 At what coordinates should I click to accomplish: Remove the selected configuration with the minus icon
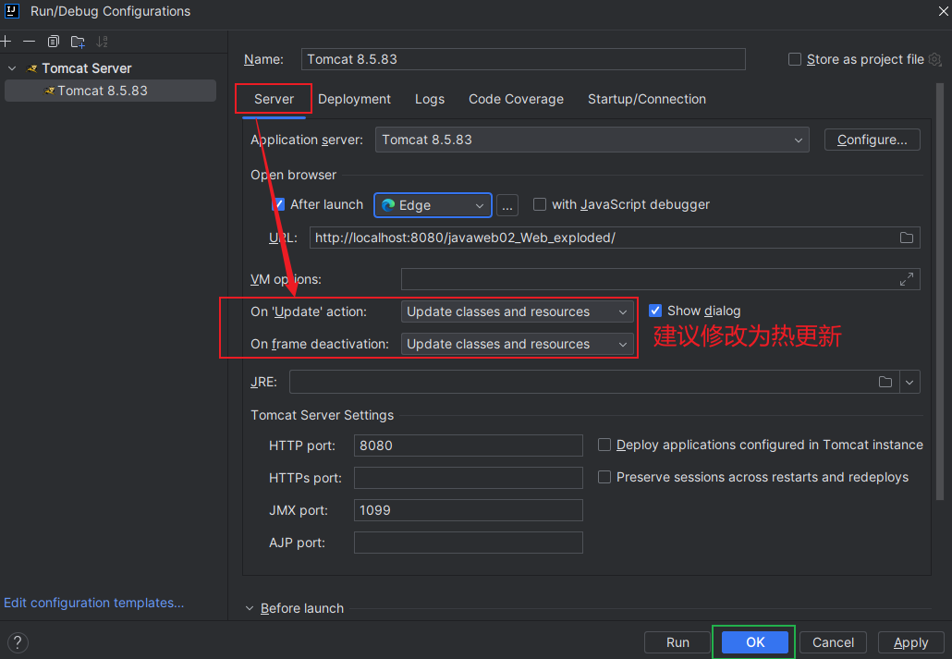pyautogui.click(x=30, y=42)
